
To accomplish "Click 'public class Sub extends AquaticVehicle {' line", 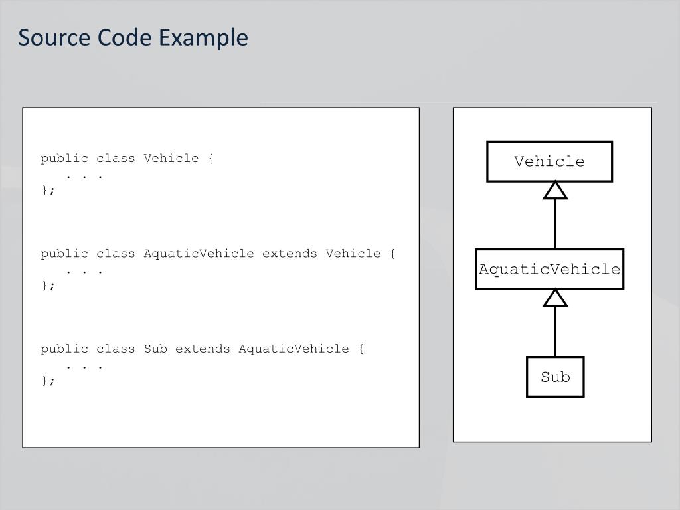I will click(x=203, y=349).
